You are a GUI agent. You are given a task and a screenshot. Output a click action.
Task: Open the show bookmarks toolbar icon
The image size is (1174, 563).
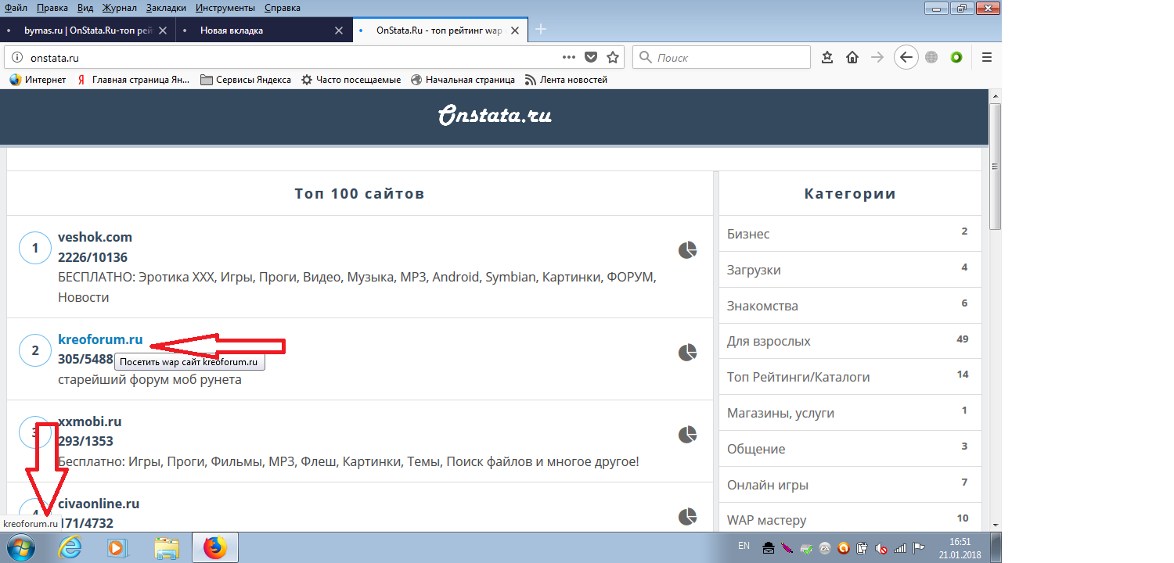tap(827, 57)
